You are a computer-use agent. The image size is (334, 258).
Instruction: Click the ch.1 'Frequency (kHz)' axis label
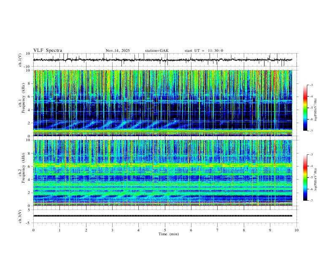[24, 97]
